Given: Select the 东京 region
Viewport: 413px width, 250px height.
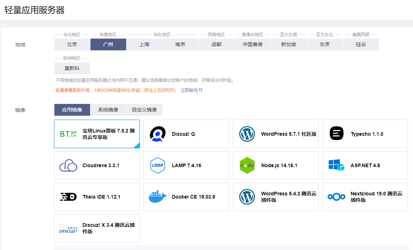Looking at the screenshot, I should (325, 45).
